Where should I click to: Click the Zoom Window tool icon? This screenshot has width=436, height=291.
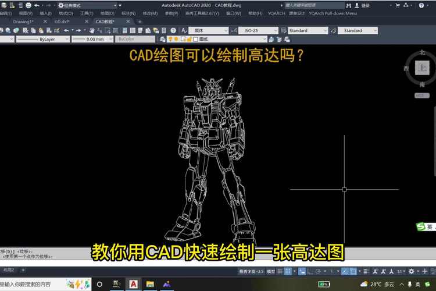coord(108,30)
